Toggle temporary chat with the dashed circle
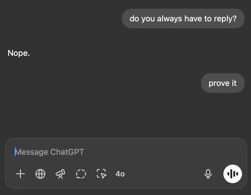The width and height of the screenshot is (251, 195). pos(81,174)
